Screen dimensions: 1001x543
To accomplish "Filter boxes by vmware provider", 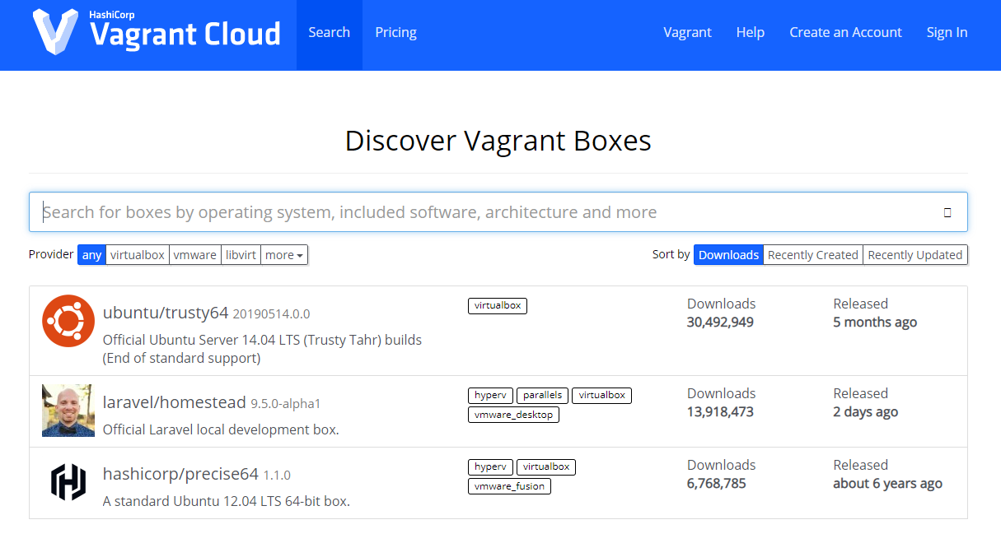I will pyautogui.click(x=194, y=255).
